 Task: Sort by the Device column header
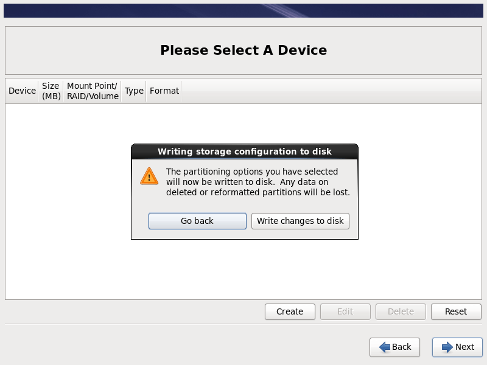point(23,91)
